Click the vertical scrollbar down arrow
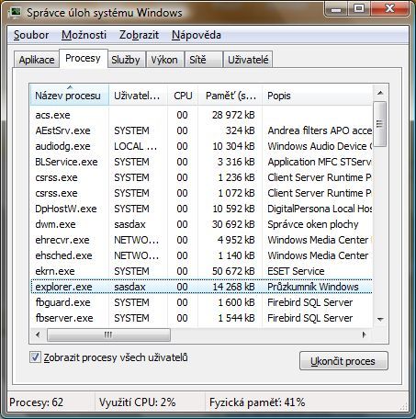Screen dimensions: 416x419 click(380, 319)
